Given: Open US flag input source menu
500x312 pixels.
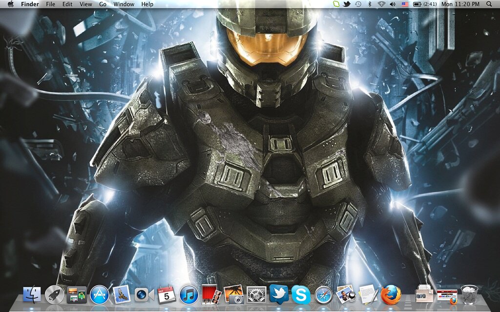Looking at the screenshot, I should coord(405,4).
